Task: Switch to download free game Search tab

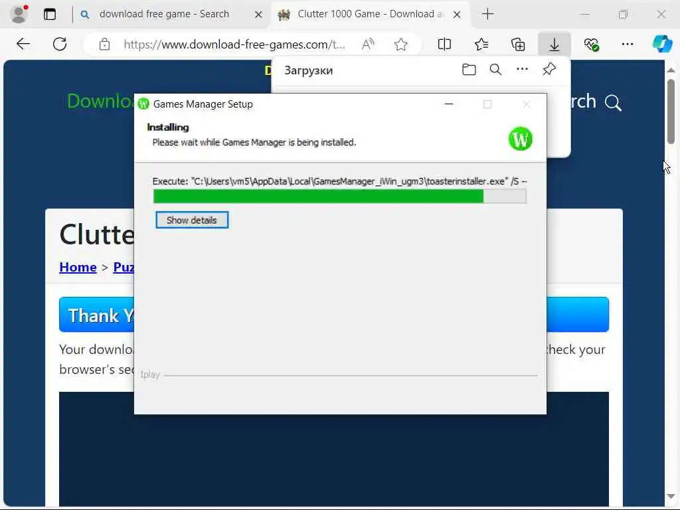Action: [164, 14]
